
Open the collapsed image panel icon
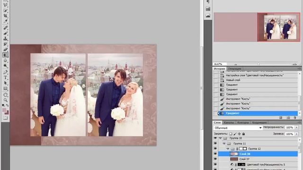click(208, 16)
